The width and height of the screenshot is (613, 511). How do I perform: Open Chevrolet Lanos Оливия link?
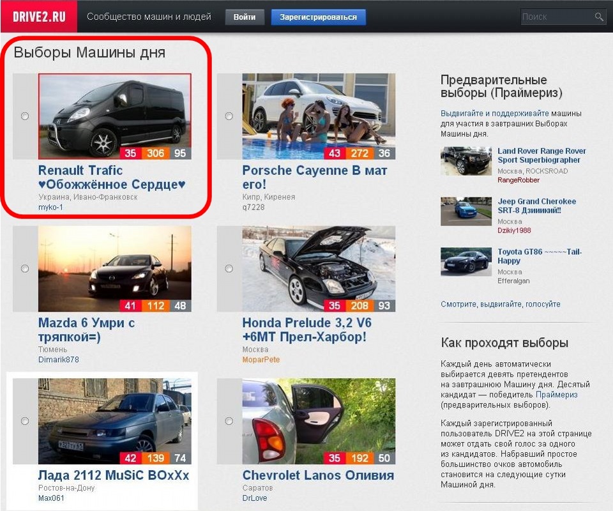pos(318,475)
